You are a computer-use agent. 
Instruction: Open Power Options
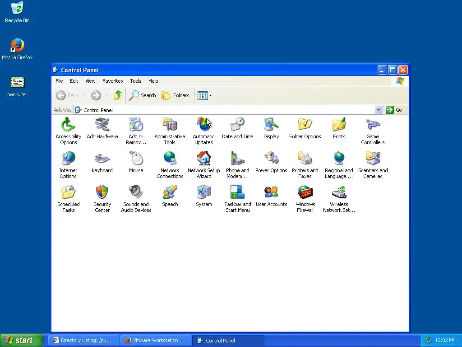coord(271,162)
